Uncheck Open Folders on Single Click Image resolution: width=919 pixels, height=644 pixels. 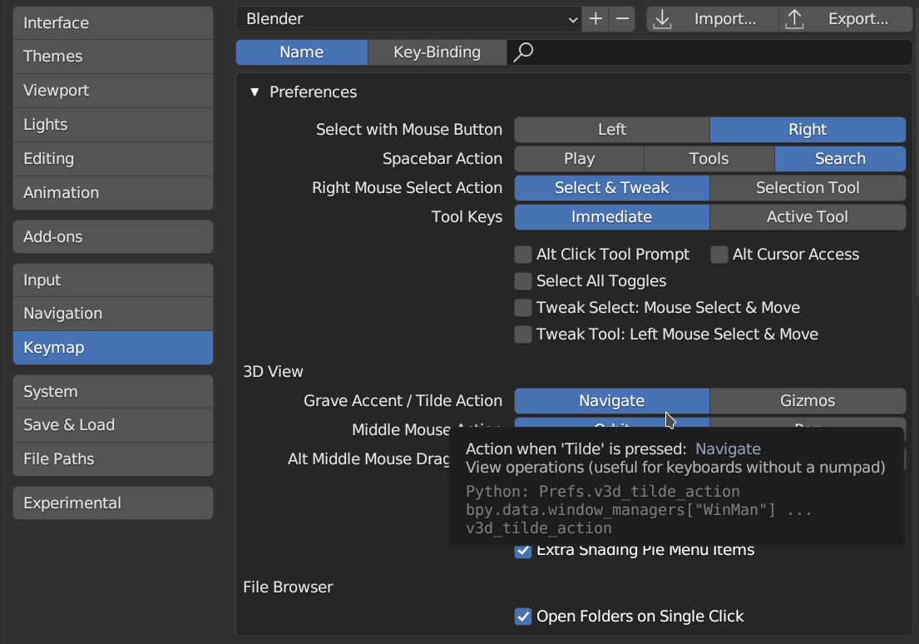(x=523, y=617)
